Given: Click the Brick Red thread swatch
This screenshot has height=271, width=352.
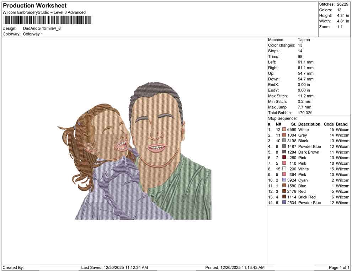Looking at the screenshot, I should [x=284, y=197].
